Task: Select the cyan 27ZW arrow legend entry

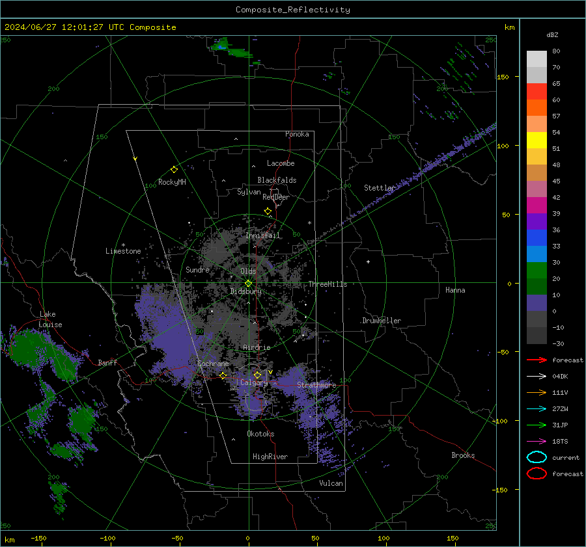Action: tap(537, 409)
